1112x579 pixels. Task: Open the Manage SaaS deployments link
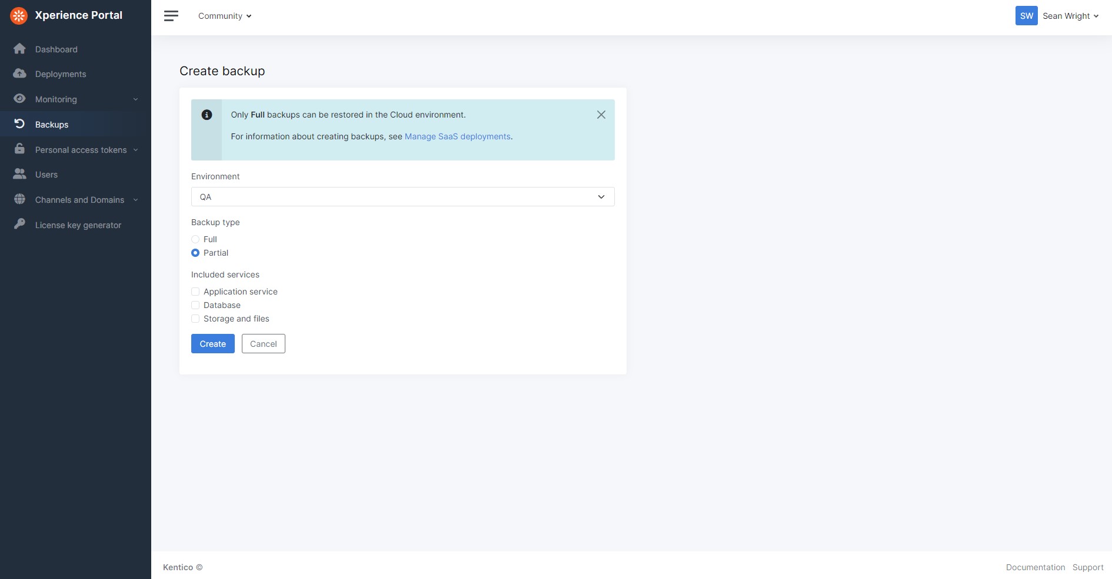(x=458, y=136)
